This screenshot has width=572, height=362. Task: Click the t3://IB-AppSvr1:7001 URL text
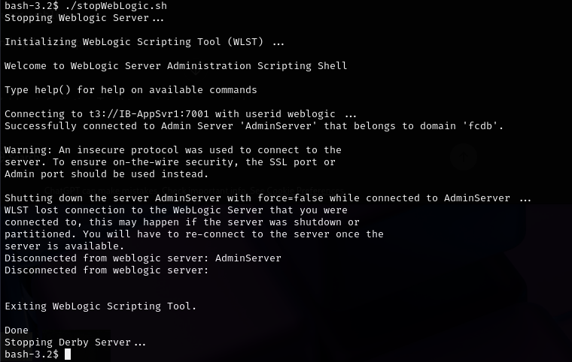pos(149,114)
